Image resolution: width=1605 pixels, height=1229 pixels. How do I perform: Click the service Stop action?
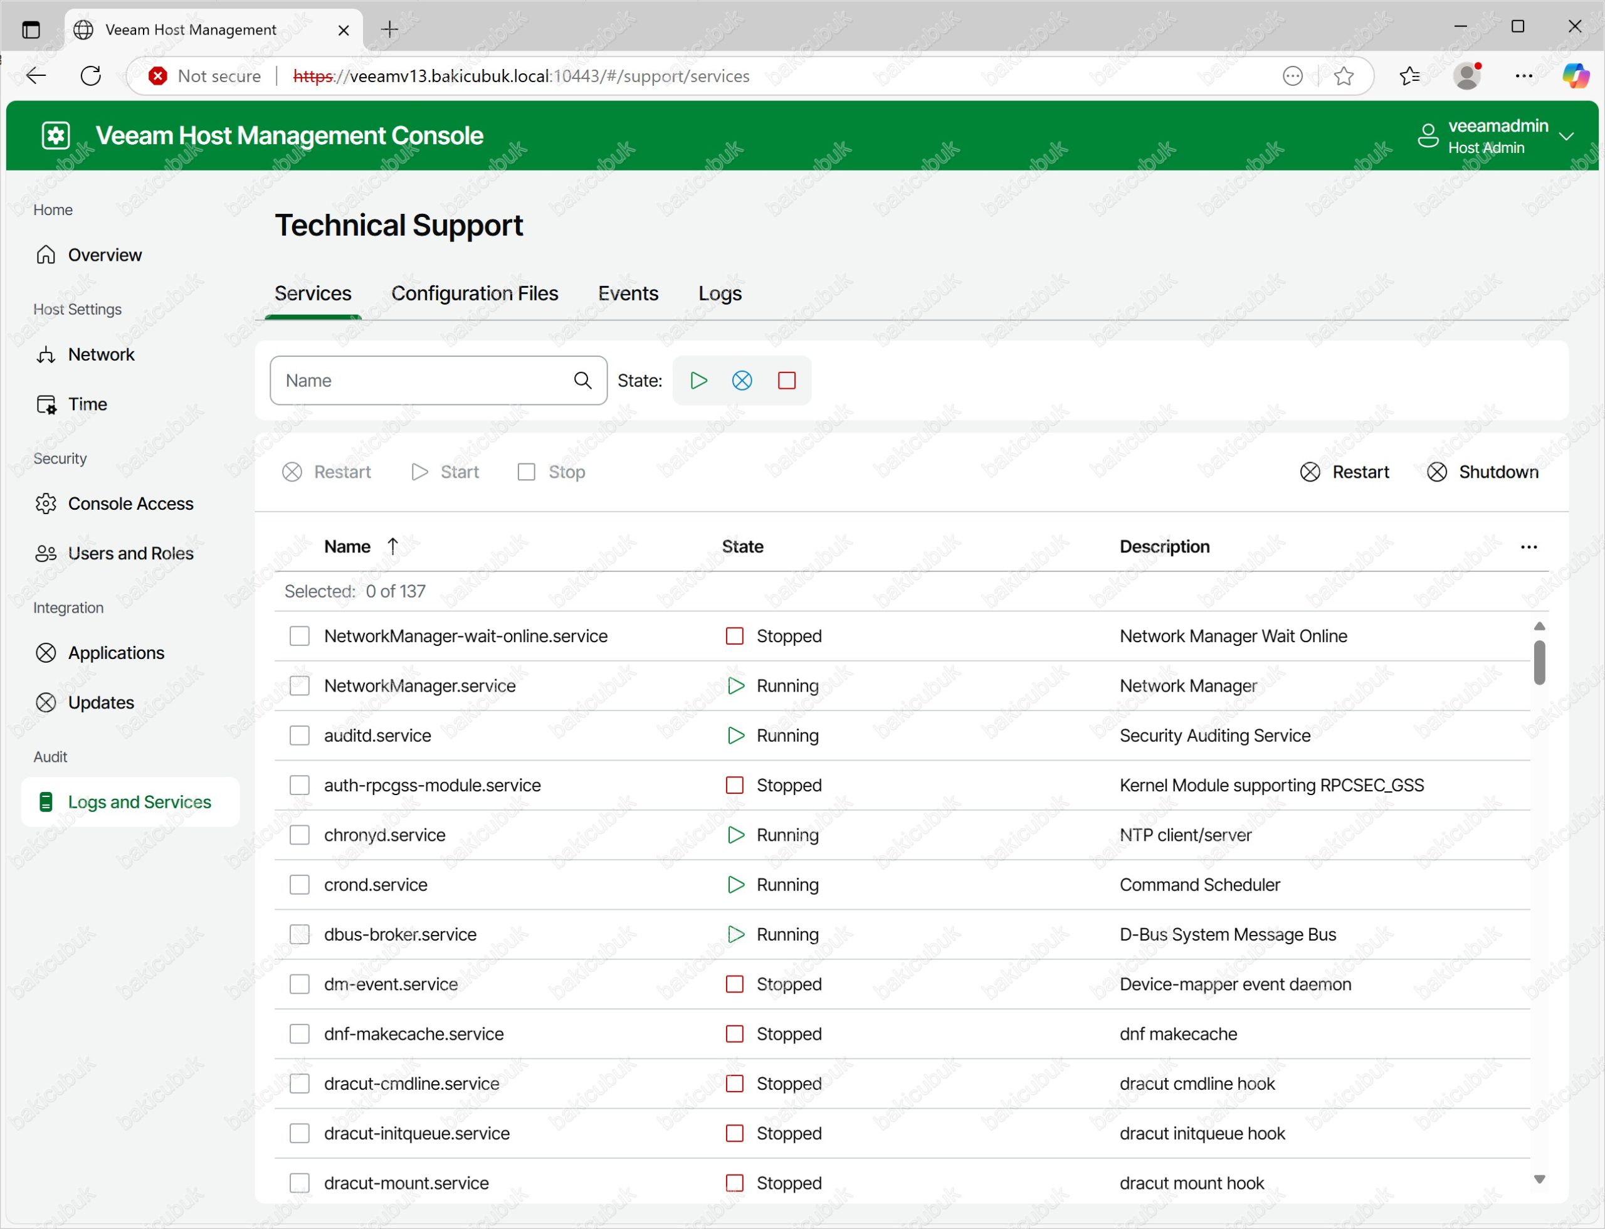[x=551, y=472]
